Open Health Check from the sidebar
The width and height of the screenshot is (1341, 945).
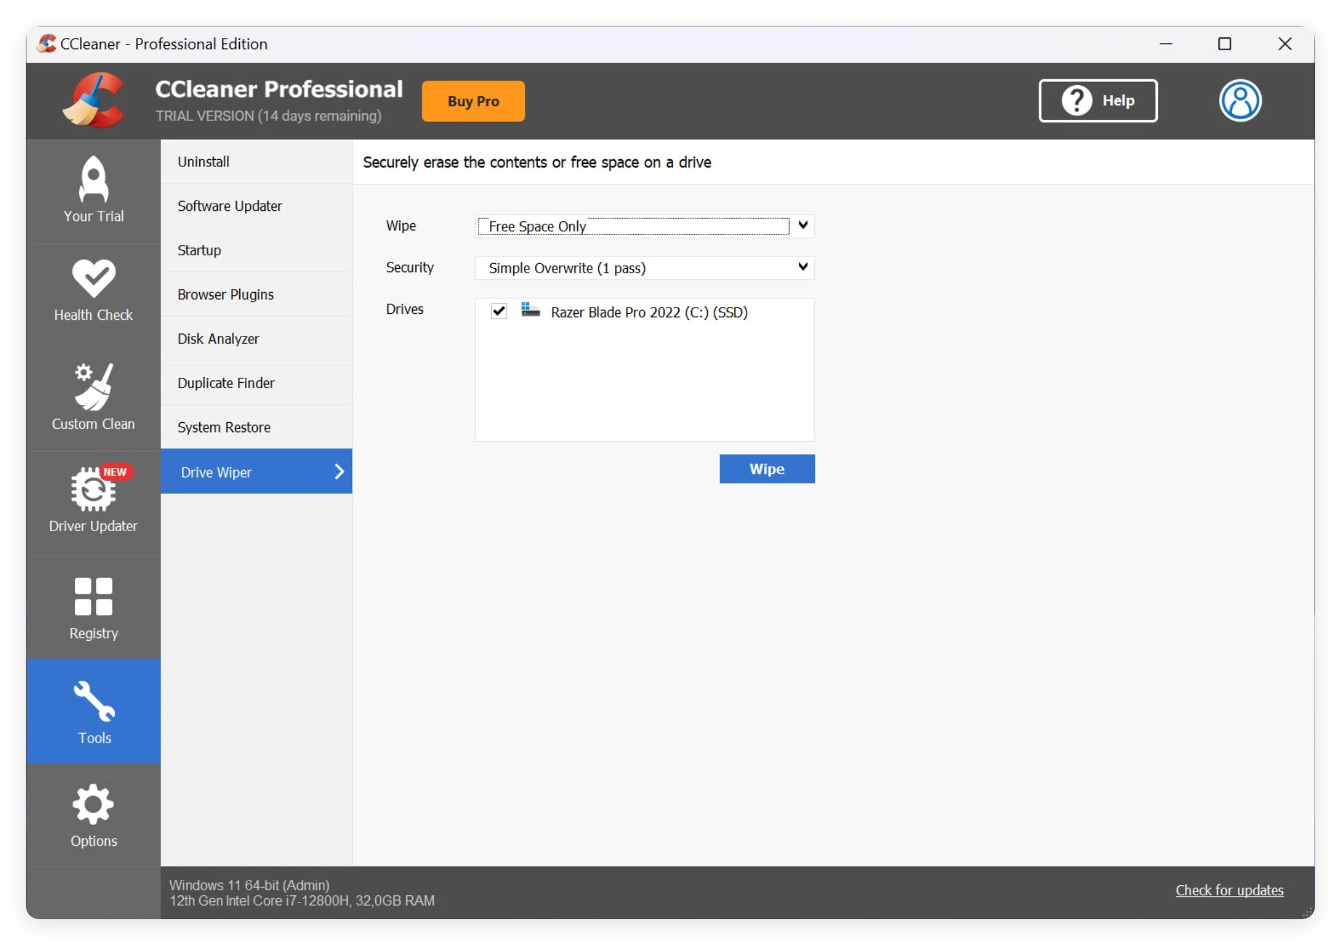[x=93, y=295]
